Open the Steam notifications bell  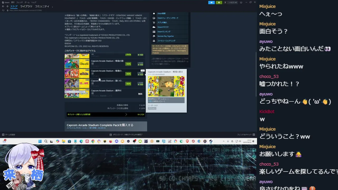(219, 2)
